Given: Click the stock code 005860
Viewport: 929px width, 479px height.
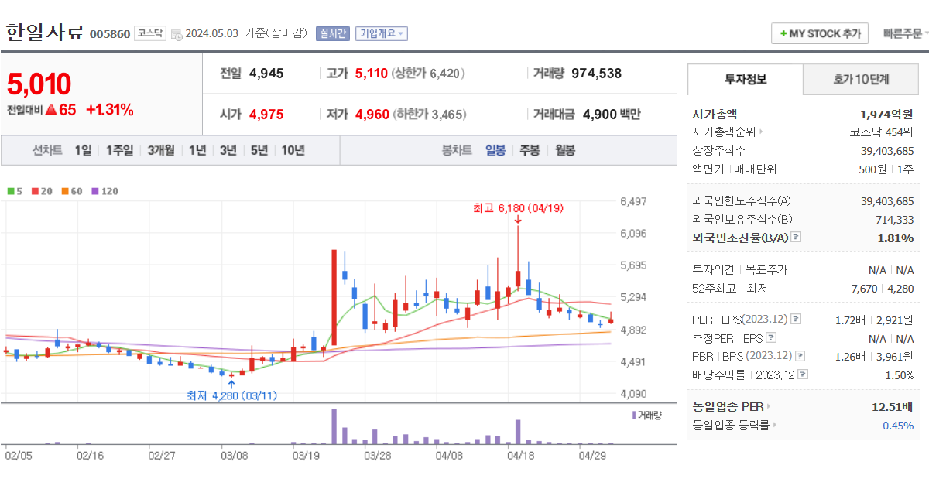Looking at the screenshot, I should [x=110, y=34].
